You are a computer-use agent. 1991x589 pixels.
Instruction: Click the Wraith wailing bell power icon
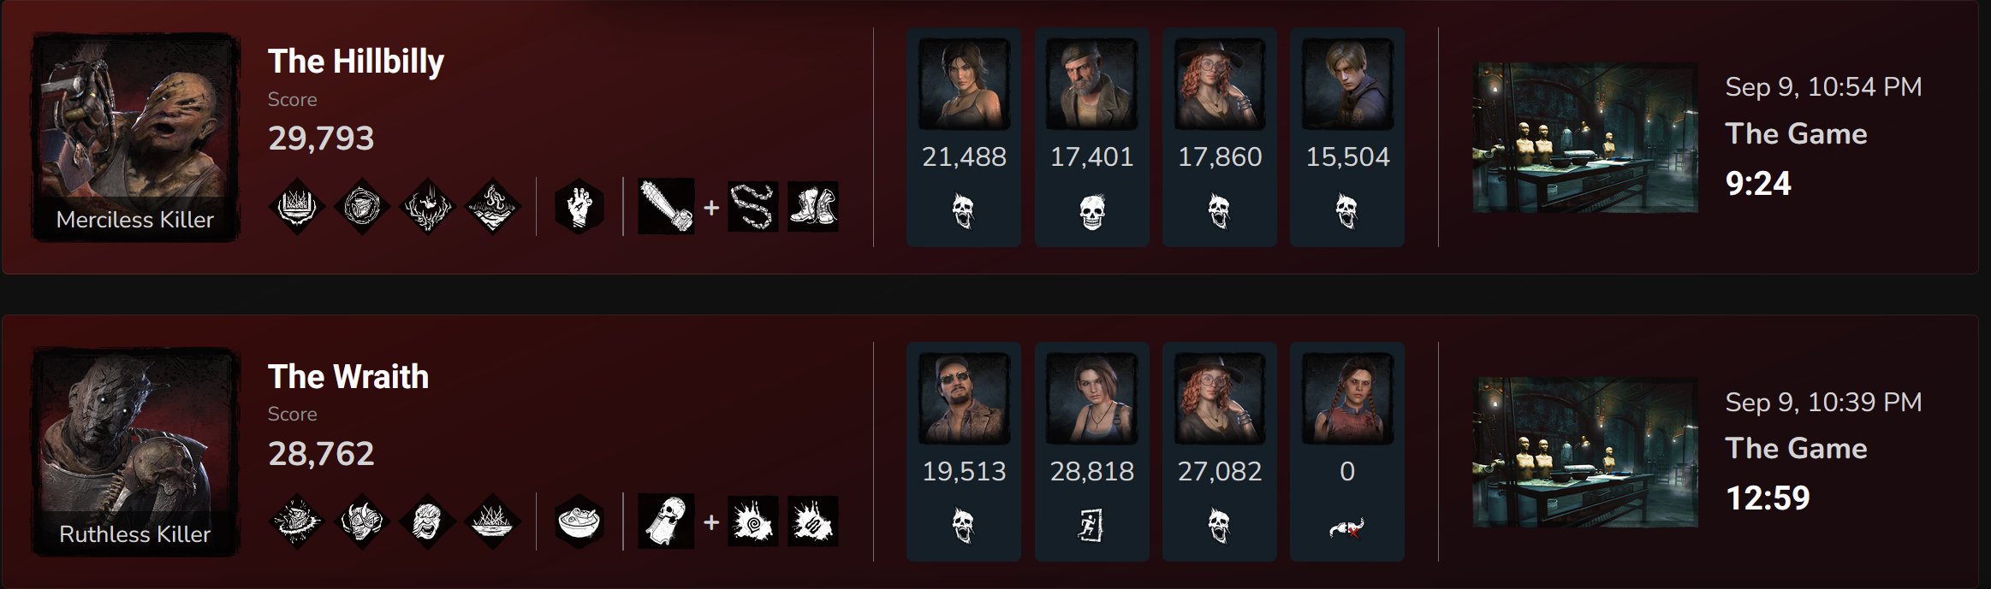pos(666,521)
